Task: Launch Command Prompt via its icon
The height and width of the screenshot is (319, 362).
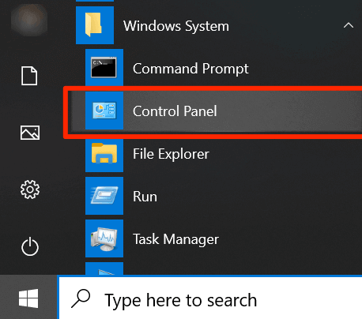Action: [x=104, y=68]
